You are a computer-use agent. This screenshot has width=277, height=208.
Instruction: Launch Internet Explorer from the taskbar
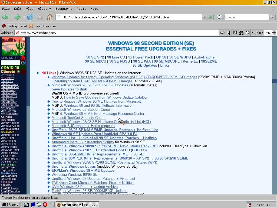point(33,204)
